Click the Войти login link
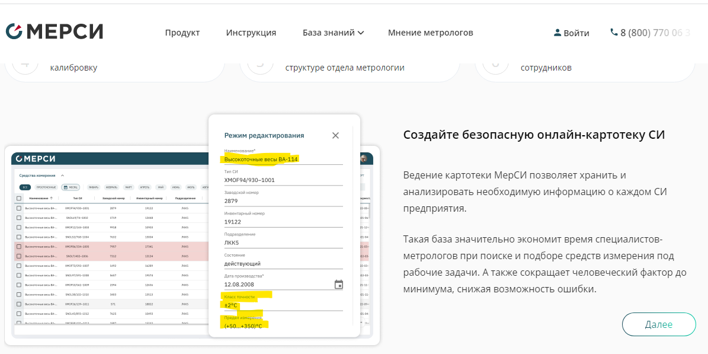The height and width of the screenshot is (354, 708). click(576, 33)
